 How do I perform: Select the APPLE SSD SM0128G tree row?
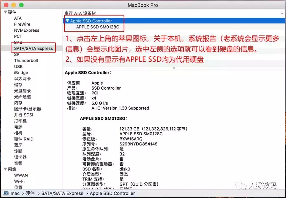[174, 27]
